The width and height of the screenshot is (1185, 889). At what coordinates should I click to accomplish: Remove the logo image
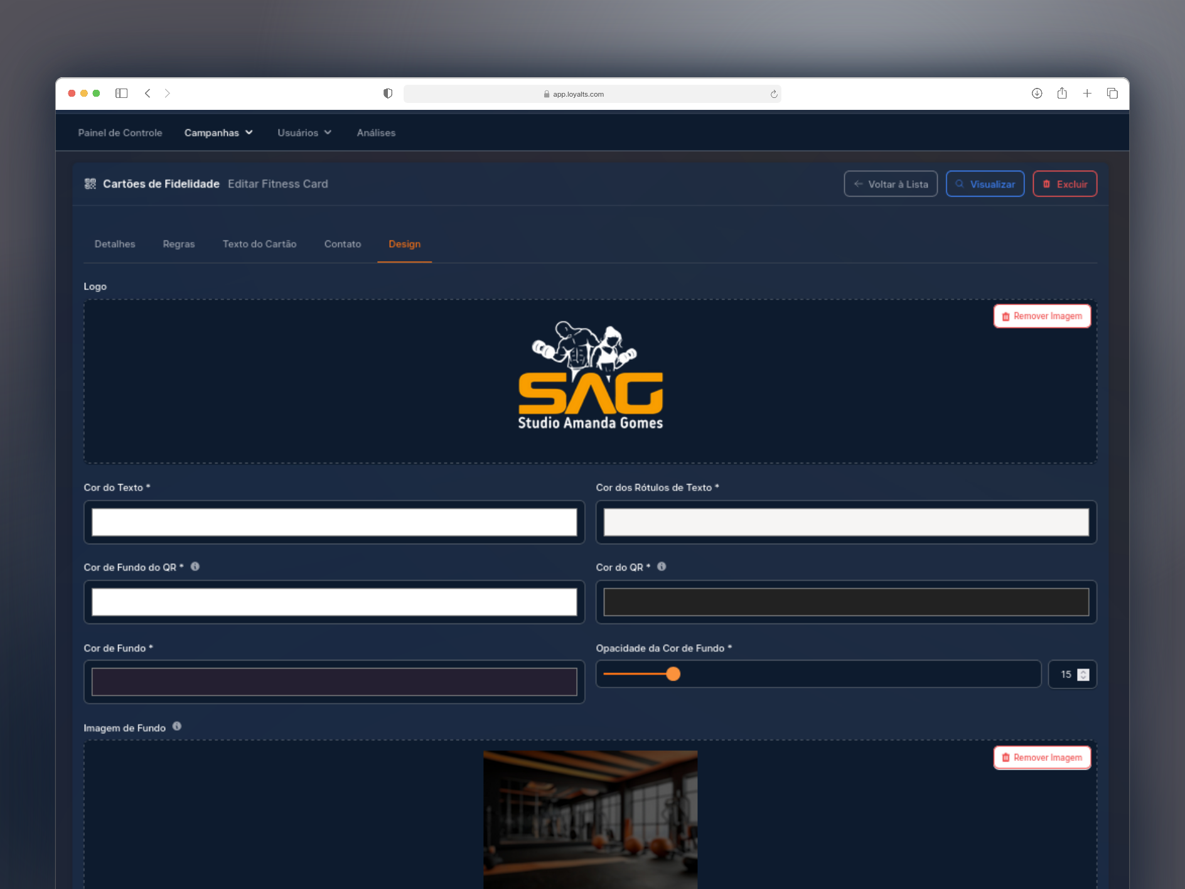point(1042,316)
